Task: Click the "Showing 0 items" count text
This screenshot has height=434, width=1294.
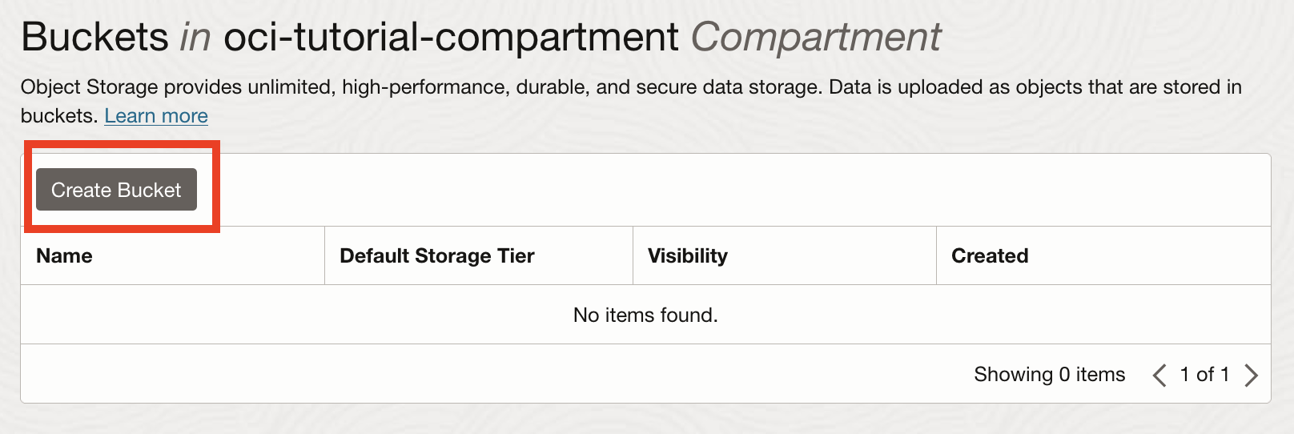Action: click(x=1049, y=375)
